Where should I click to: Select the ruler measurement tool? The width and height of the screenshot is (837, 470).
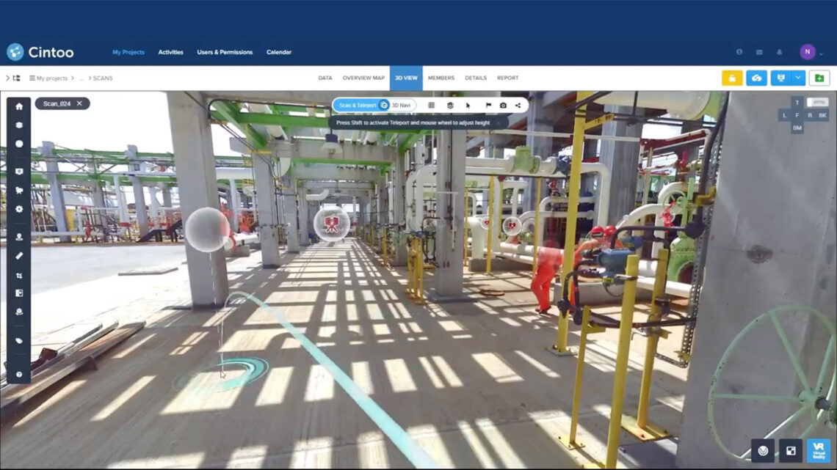tap(19, 256)
